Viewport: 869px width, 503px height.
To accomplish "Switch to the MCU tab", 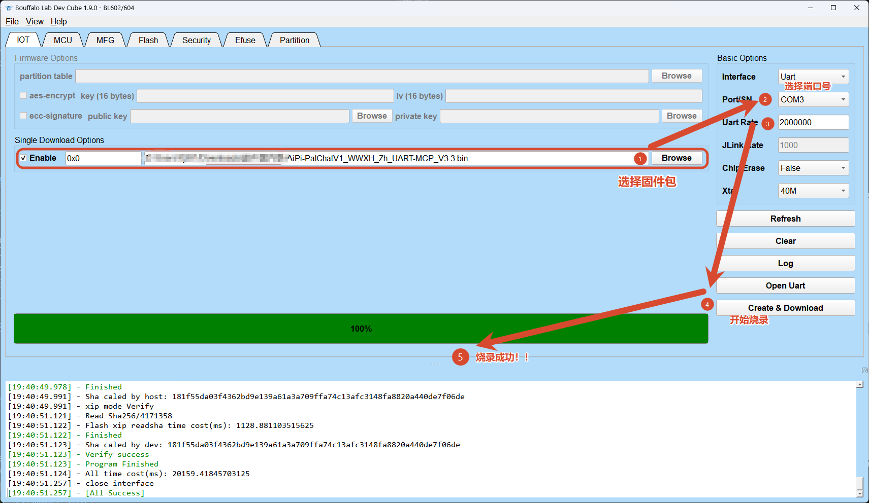I will [63, 40].
